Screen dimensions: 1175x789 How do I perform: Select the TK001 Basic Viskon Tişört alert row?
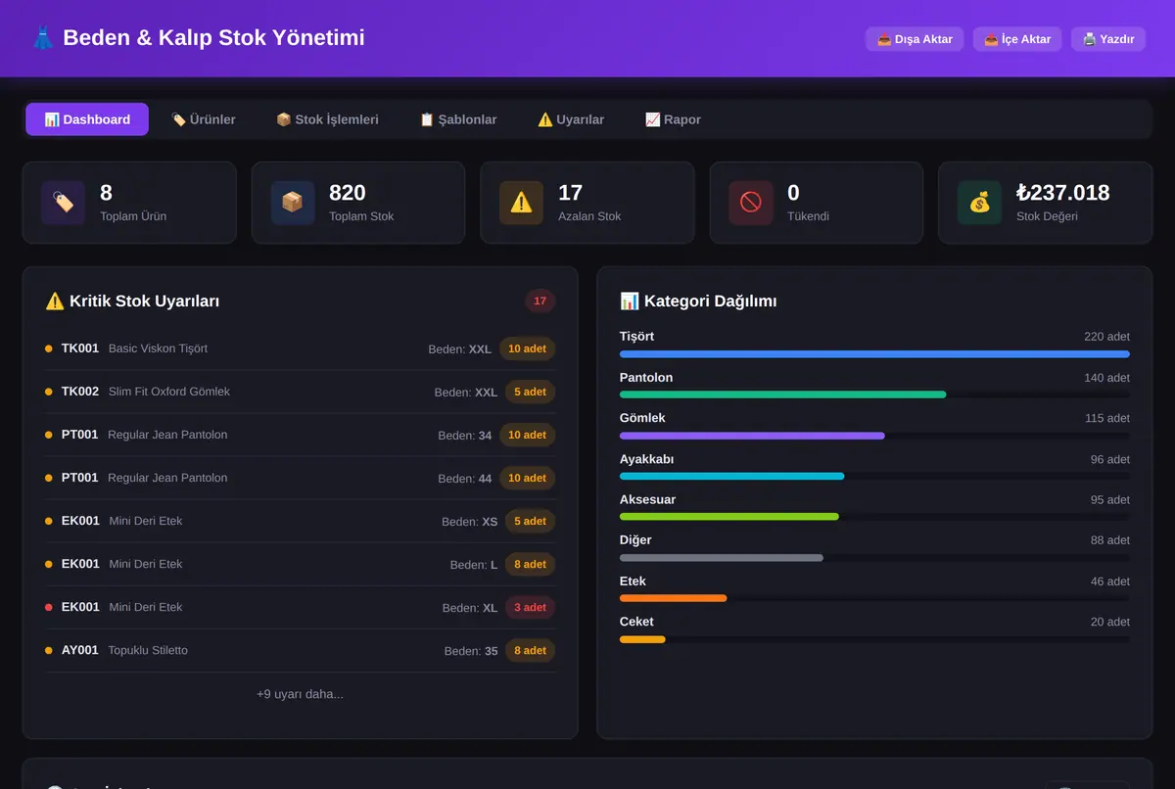click(301, 348)
